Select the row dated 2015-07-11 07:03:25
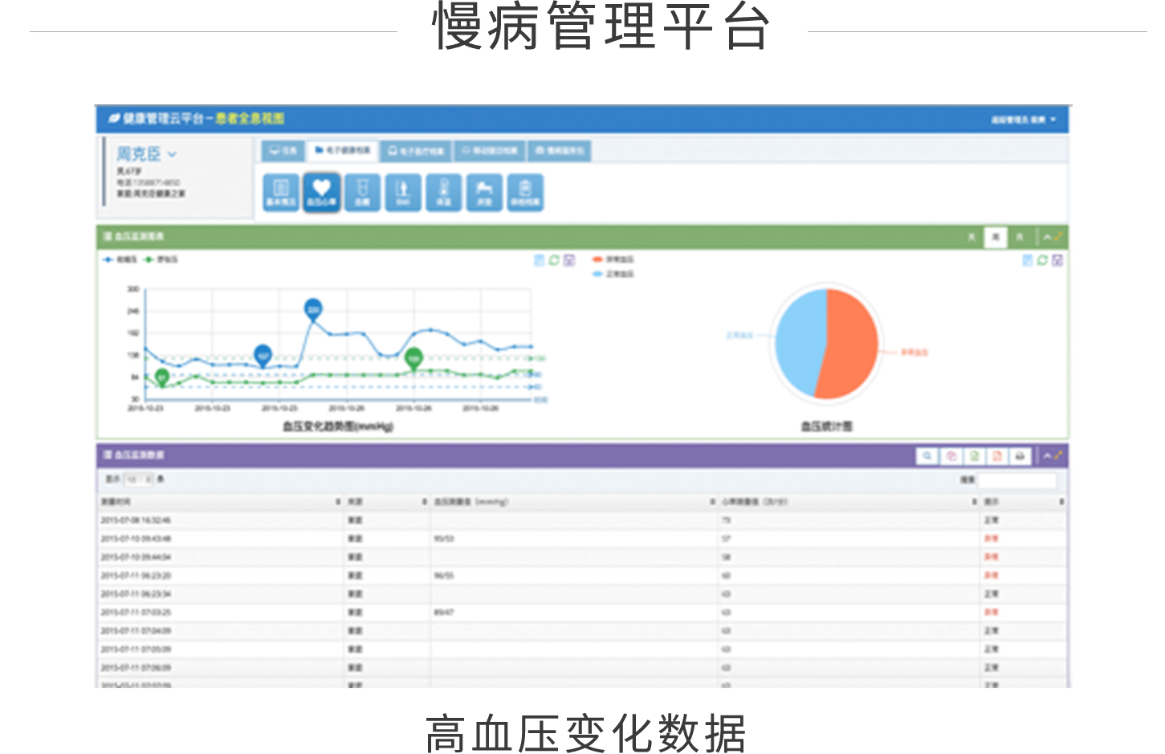Viewport: 1165px width, 754px height. pyautogui.click(x=582, y=613)
